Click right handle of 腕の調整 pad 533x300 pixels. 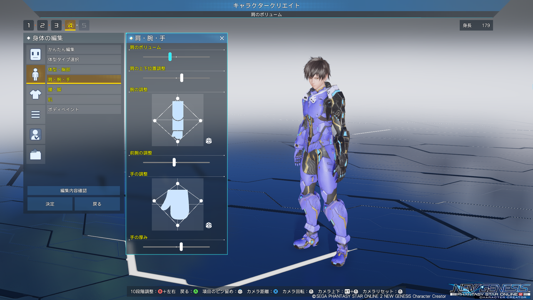(201, 120)
